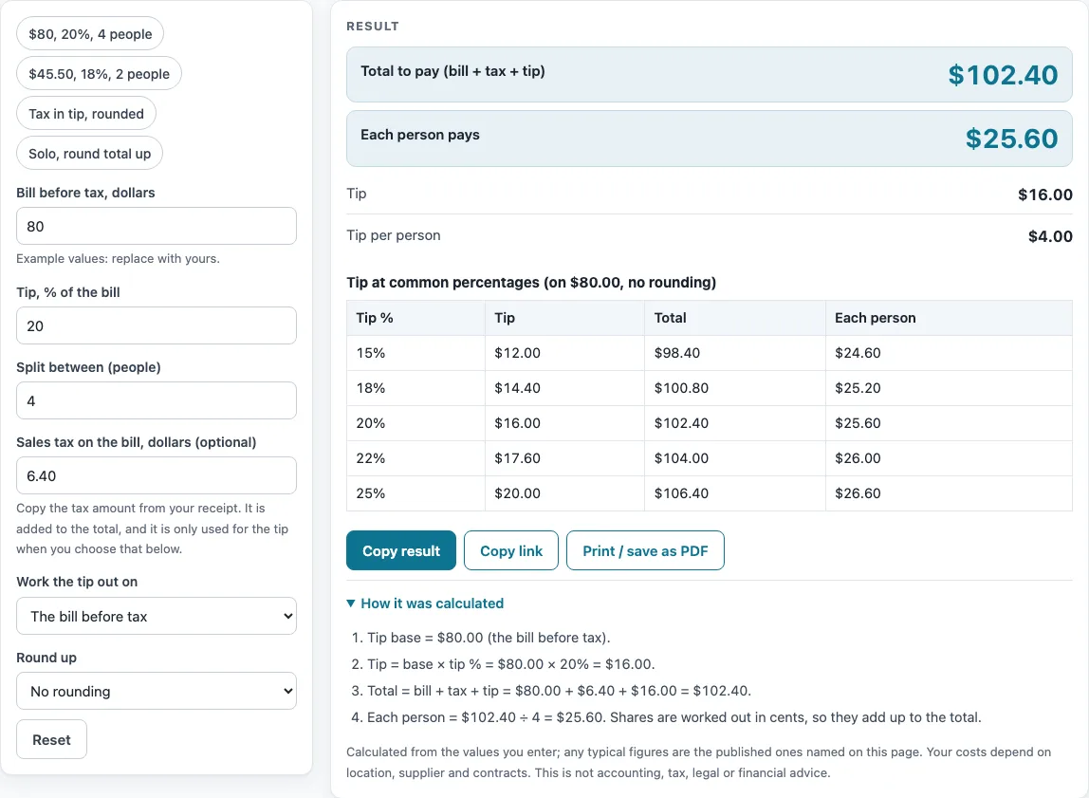Click the $98.40 total cell
Image resolution: width=1089 pixels, height=798 pixels.
(x=735, y=353)
